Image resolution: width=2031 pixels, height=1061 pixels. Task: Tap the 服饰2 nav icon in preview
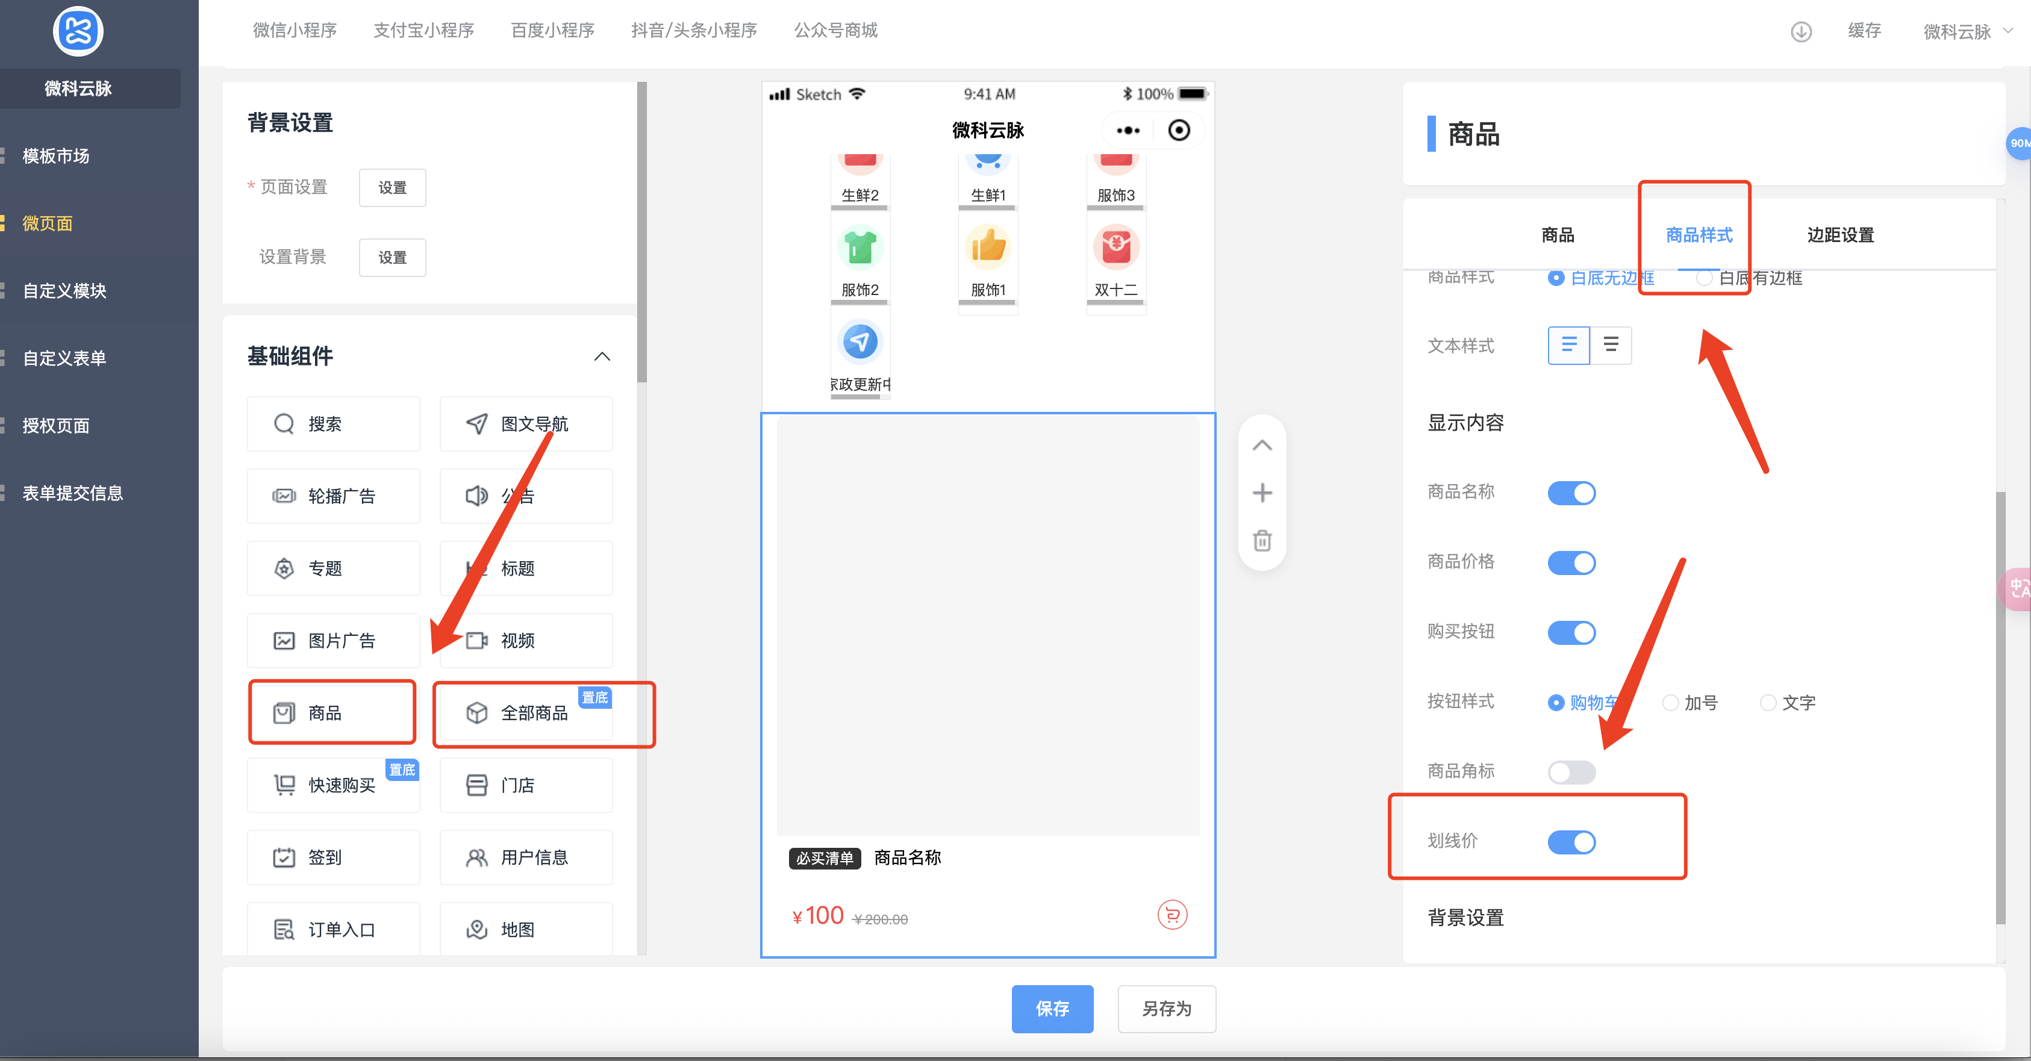point(860,247)
